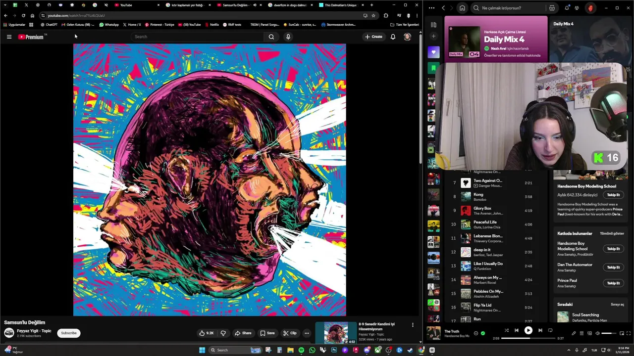
Task: Show hidden system tray icons chevron
Action: pyautogui.click(x=569, y=350)
